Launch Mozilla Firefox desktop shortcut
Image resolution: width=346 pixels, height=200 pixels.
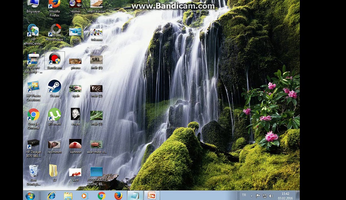pyautogui.click(x=54, y=8)
